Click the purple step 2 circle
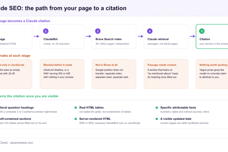This screenshot has height=152, width=228. click(46, 31)
